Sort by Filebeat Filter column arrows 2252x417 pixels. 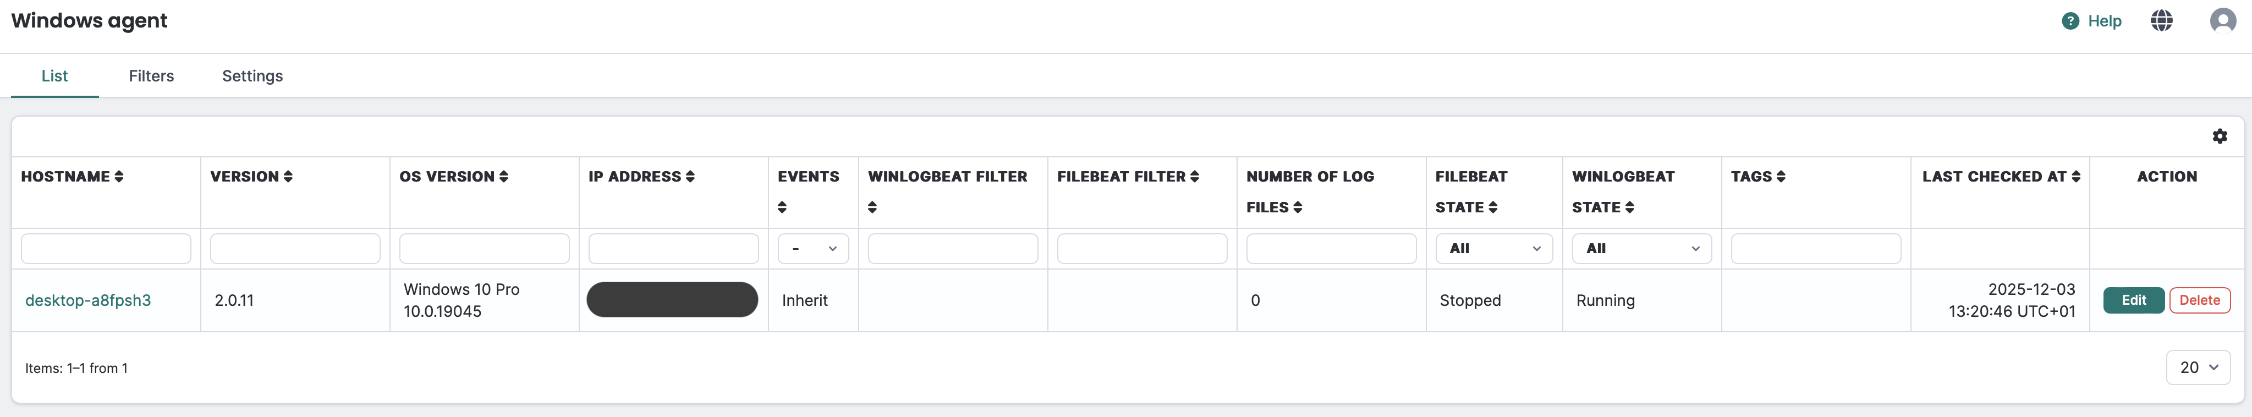coord(1194,177)
